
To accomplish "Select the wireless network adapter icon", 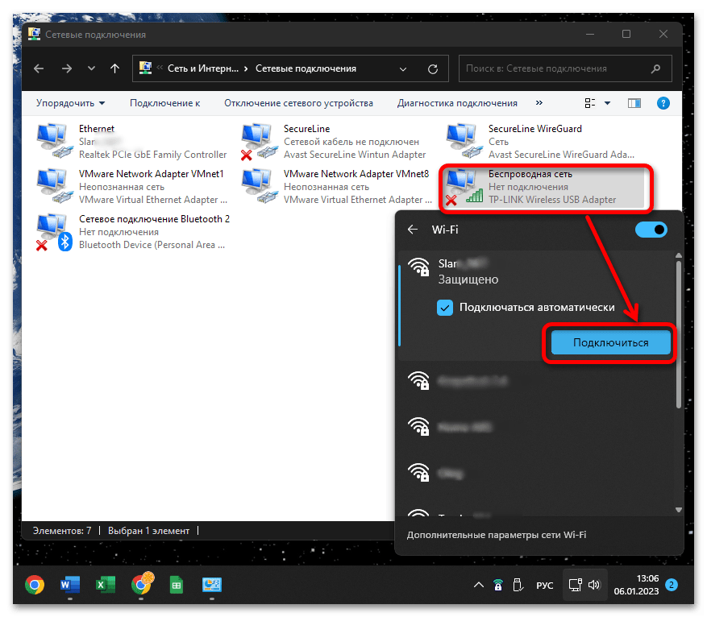I will [x=464, y=186].
